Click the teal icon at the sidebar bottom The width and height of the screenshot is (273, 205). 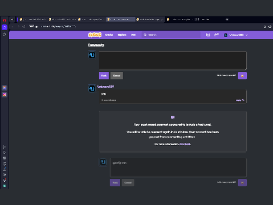(5, 186)
